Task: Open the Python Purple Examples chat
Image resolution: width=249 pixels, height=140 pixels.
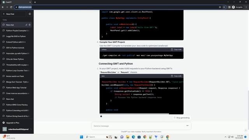Action: (x=16, y=30)
